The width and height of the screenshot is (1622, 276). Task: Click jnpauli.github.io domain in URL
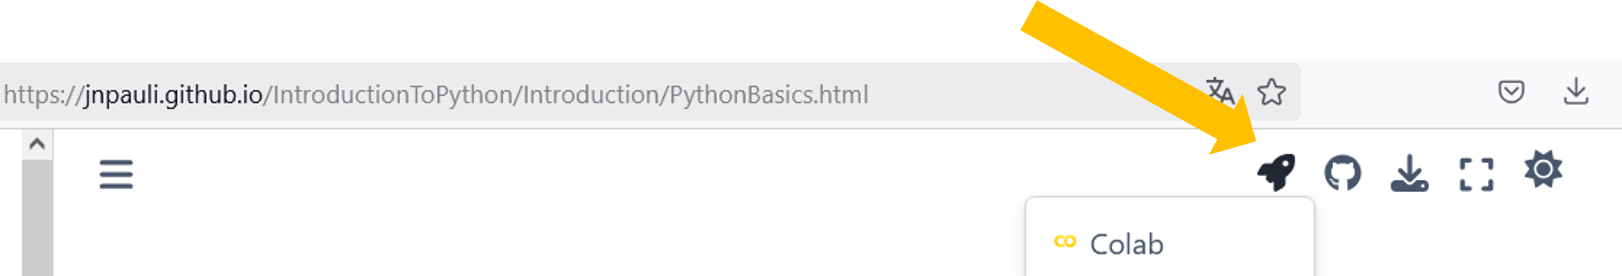(x=174, y=95)
